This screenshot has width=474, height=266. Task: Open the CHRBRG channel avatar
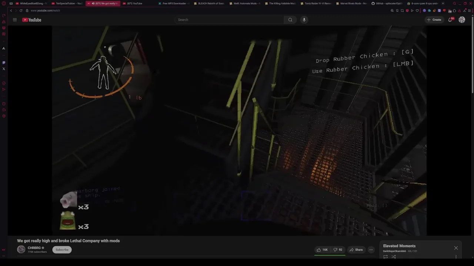pos(21,249)
